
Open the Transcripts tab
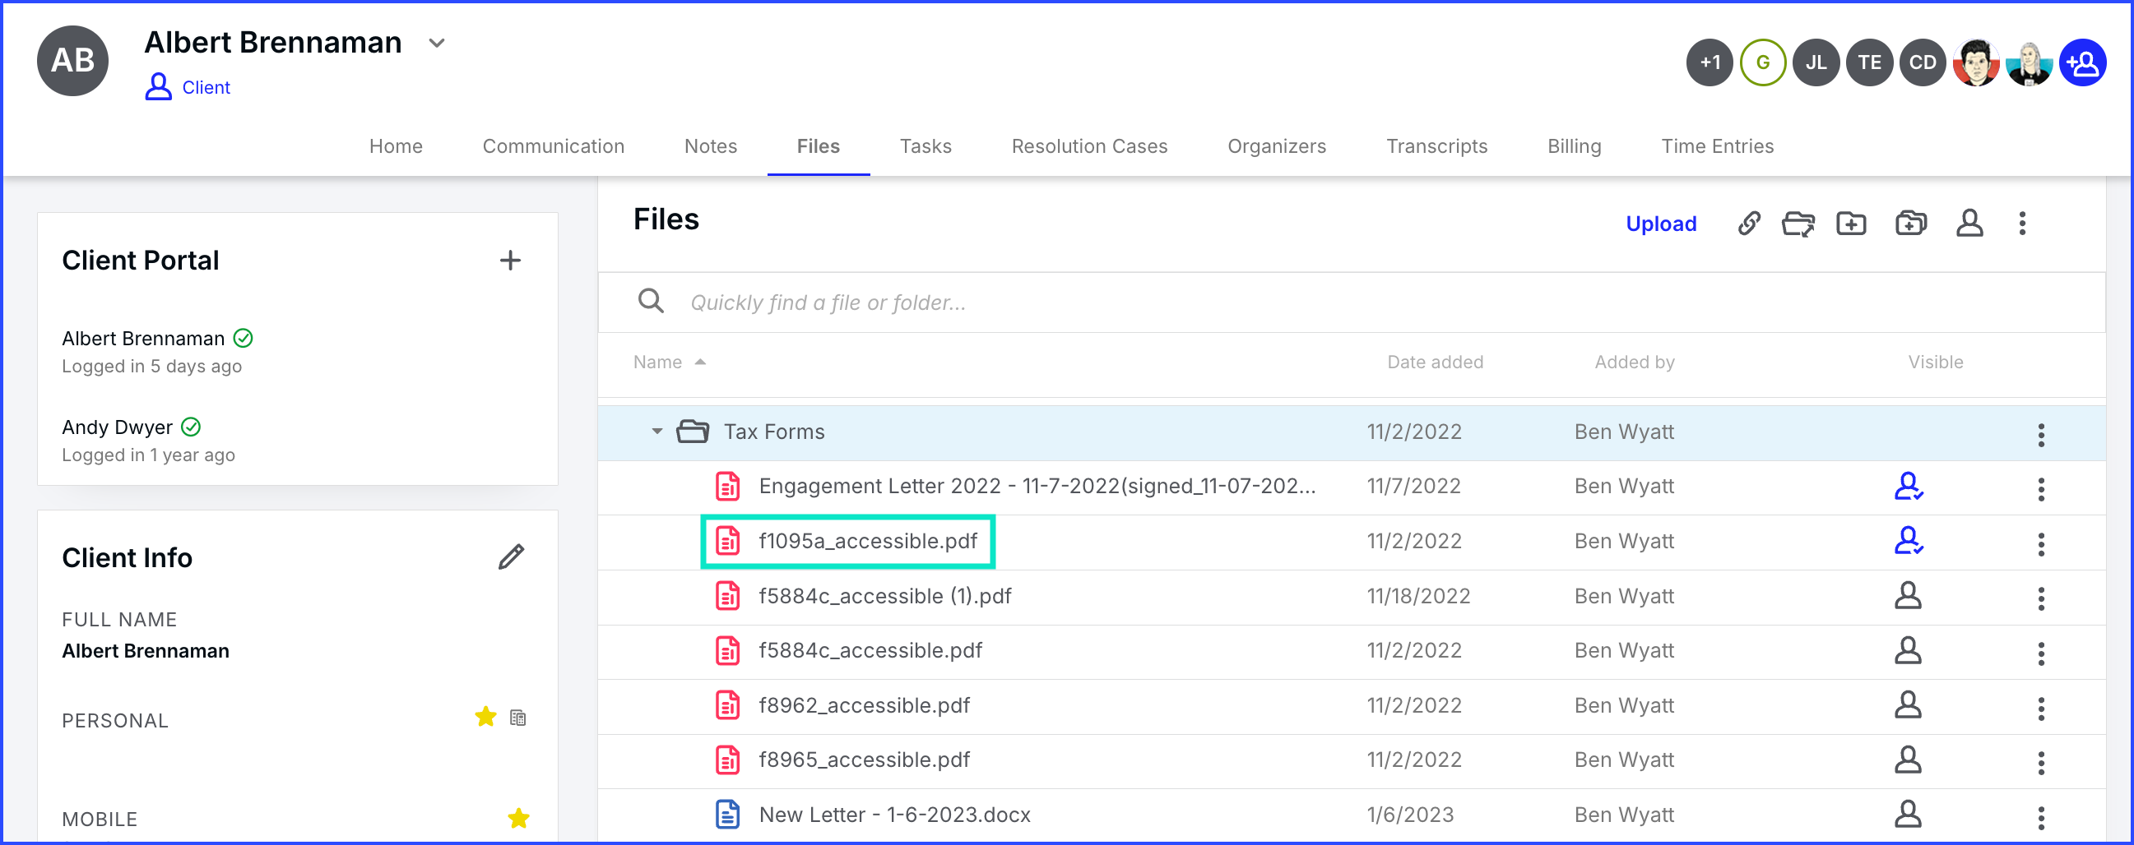point(1436,145)
